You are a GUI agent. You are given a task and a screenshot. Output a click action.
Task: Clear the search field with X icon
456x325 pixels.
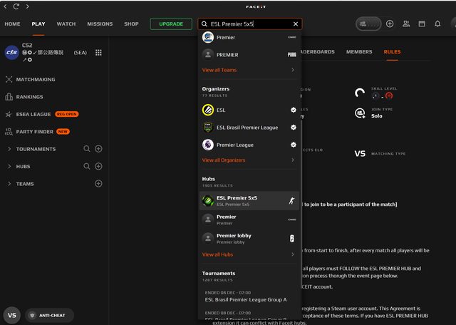click(296, 24)
